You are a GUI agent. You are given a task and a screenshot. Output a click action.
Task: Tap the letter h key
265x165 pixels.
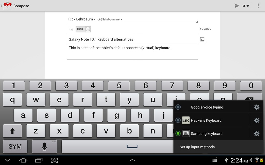point(140,115)
